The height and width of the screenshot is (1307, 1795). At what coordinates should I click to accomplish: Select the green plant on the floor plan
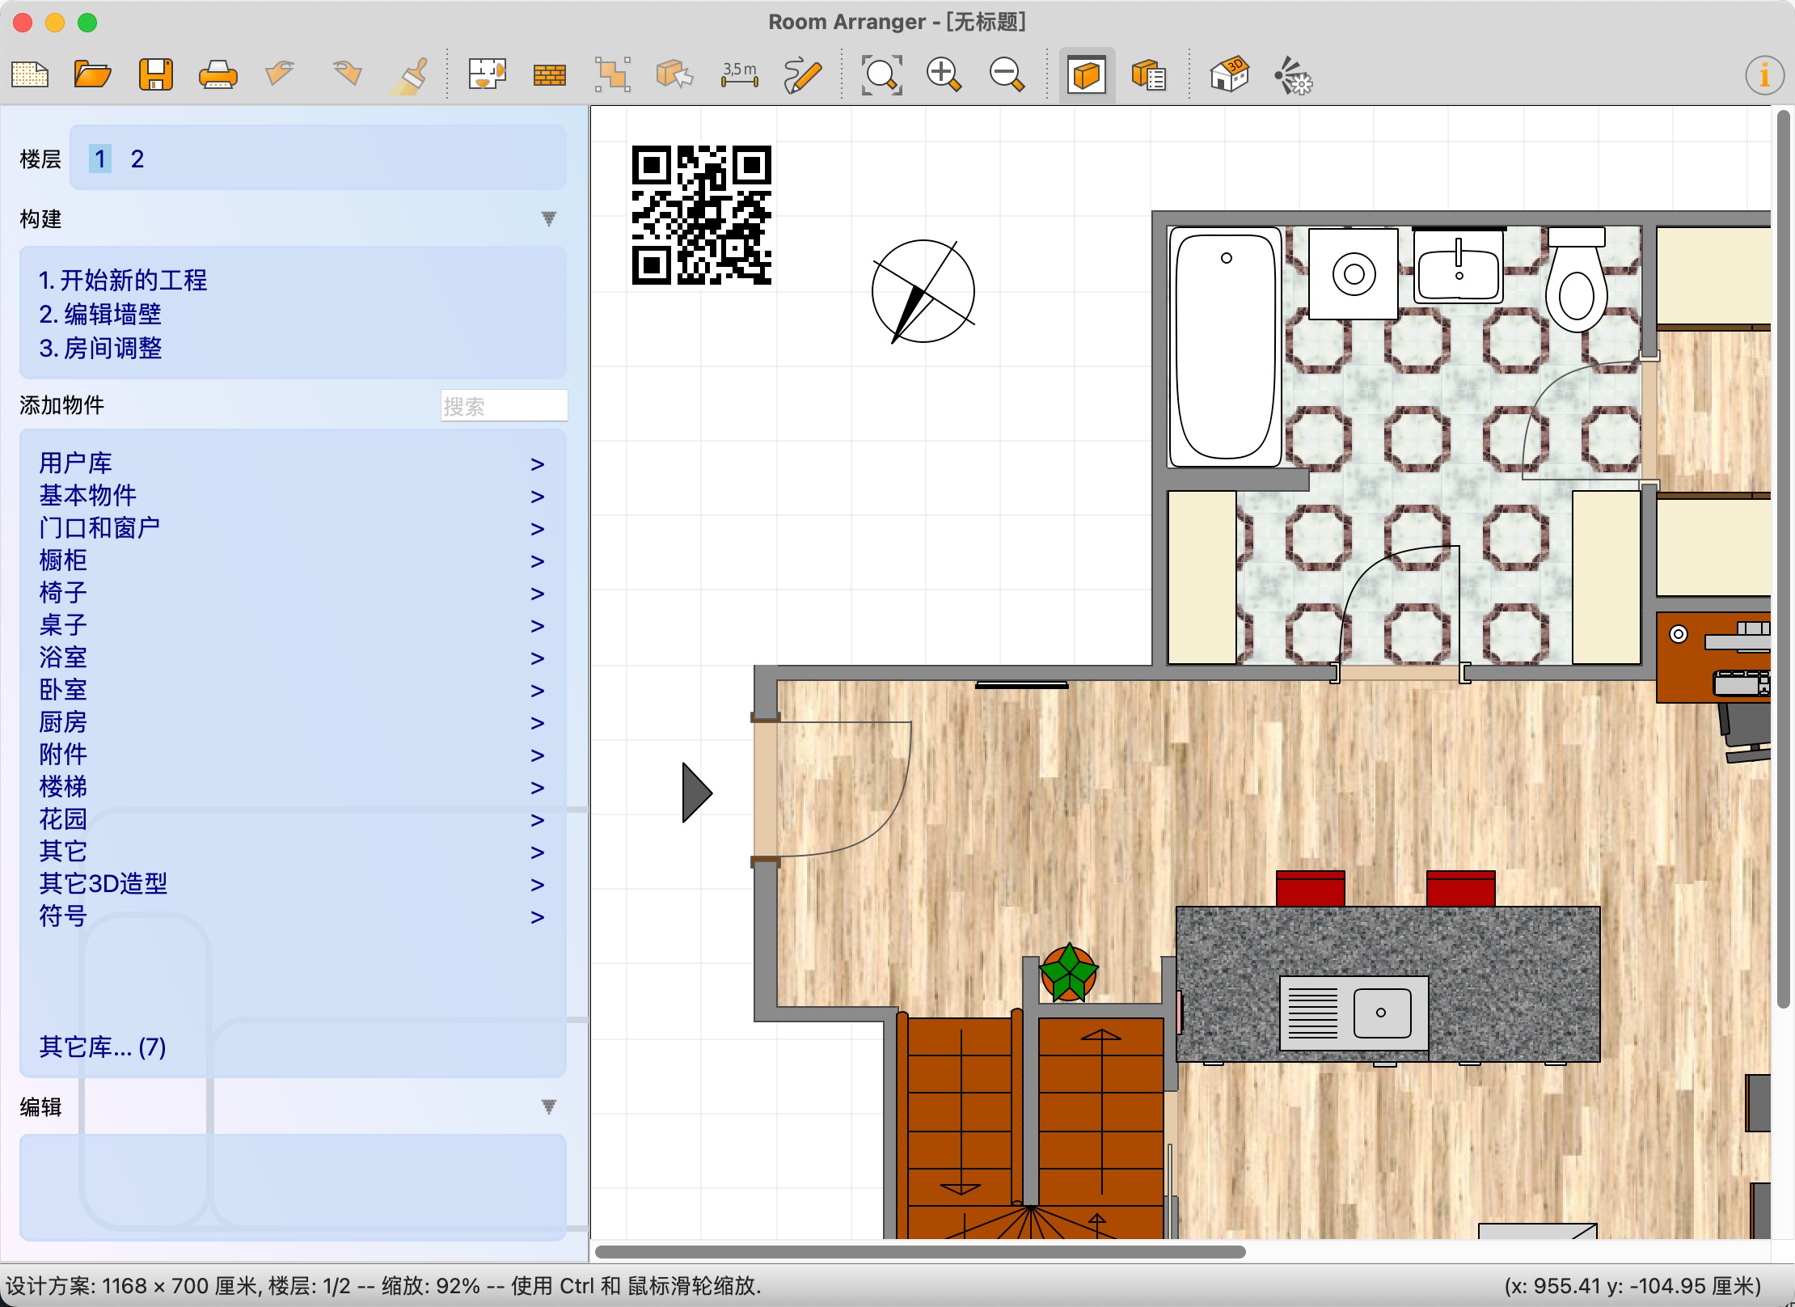tap(1069, 972)
